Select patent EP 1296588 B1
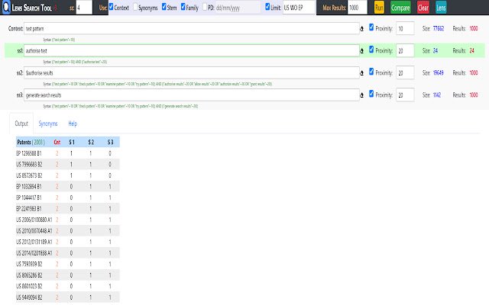This screenshot has width=489, height=305. coord(29,153)
